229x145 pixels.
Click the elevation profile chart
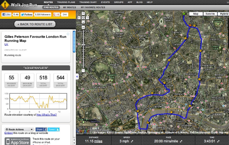(x=38, y=101)
